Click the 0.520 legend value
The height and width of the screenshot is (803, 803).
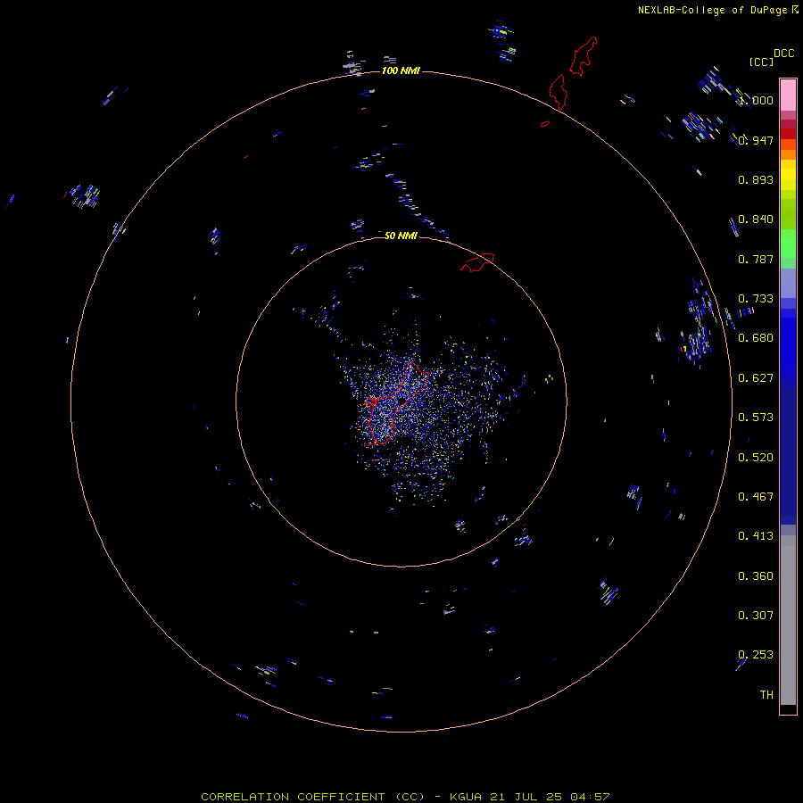tap(756, 458)
